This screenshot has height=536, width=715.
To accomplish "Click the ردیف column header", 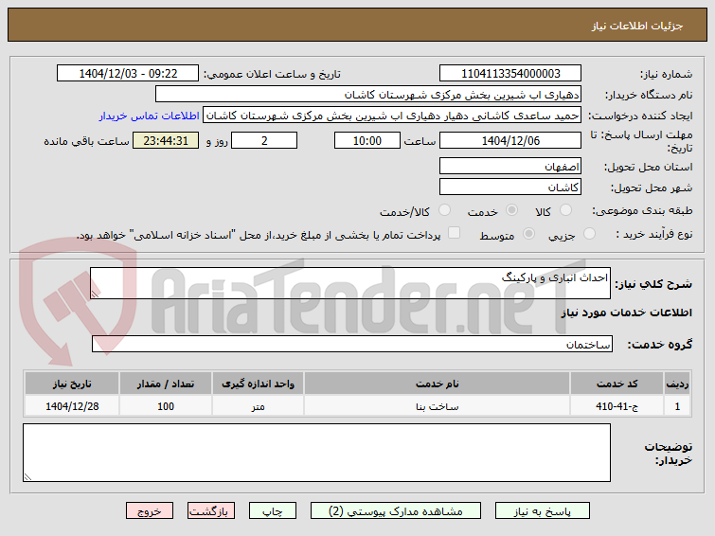I will [x=677, y=384].
